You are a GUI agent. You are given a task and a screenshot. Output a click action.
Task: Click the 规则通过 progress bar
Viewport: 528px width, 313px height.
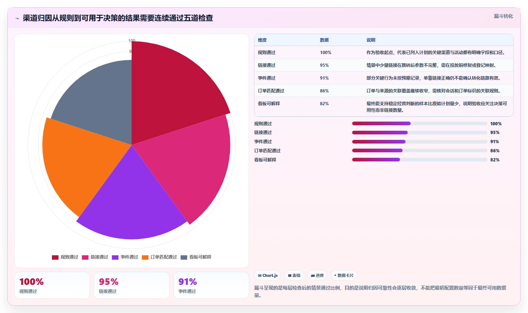(420, 123)
